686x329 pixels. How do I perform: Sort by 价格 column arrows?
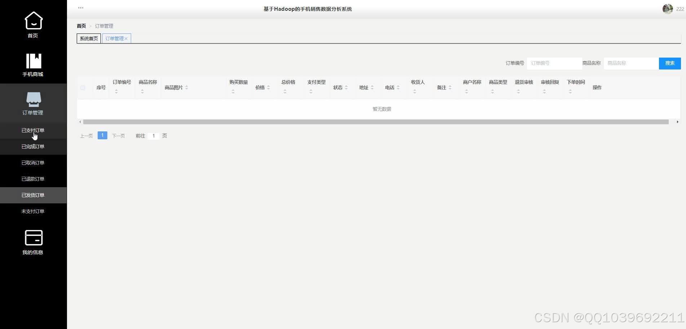click(268, 87)
